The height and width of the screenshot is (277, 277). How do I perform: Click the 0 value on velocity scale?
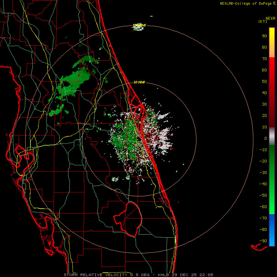click(266, 138)
